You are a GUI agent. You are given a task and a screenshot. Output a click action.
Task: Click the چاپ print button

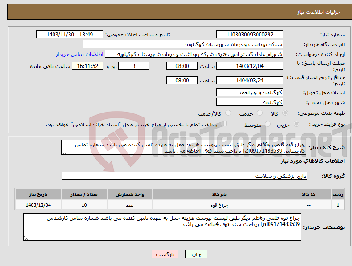pos(196,254)
